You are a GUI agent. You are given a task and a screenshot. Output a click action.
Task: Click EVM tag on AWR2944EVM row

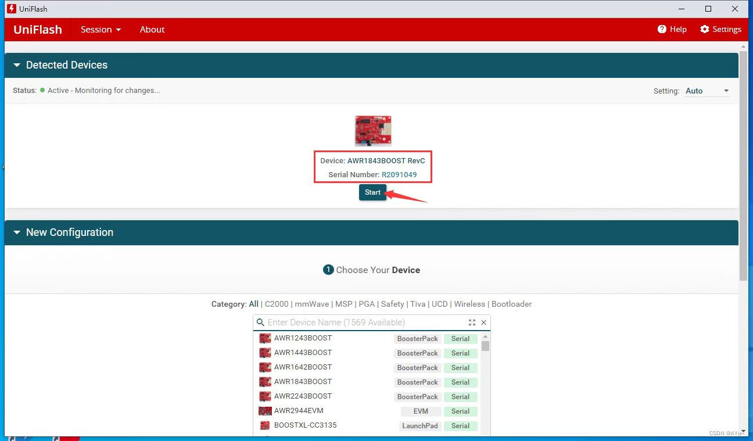tap(421, 411)
